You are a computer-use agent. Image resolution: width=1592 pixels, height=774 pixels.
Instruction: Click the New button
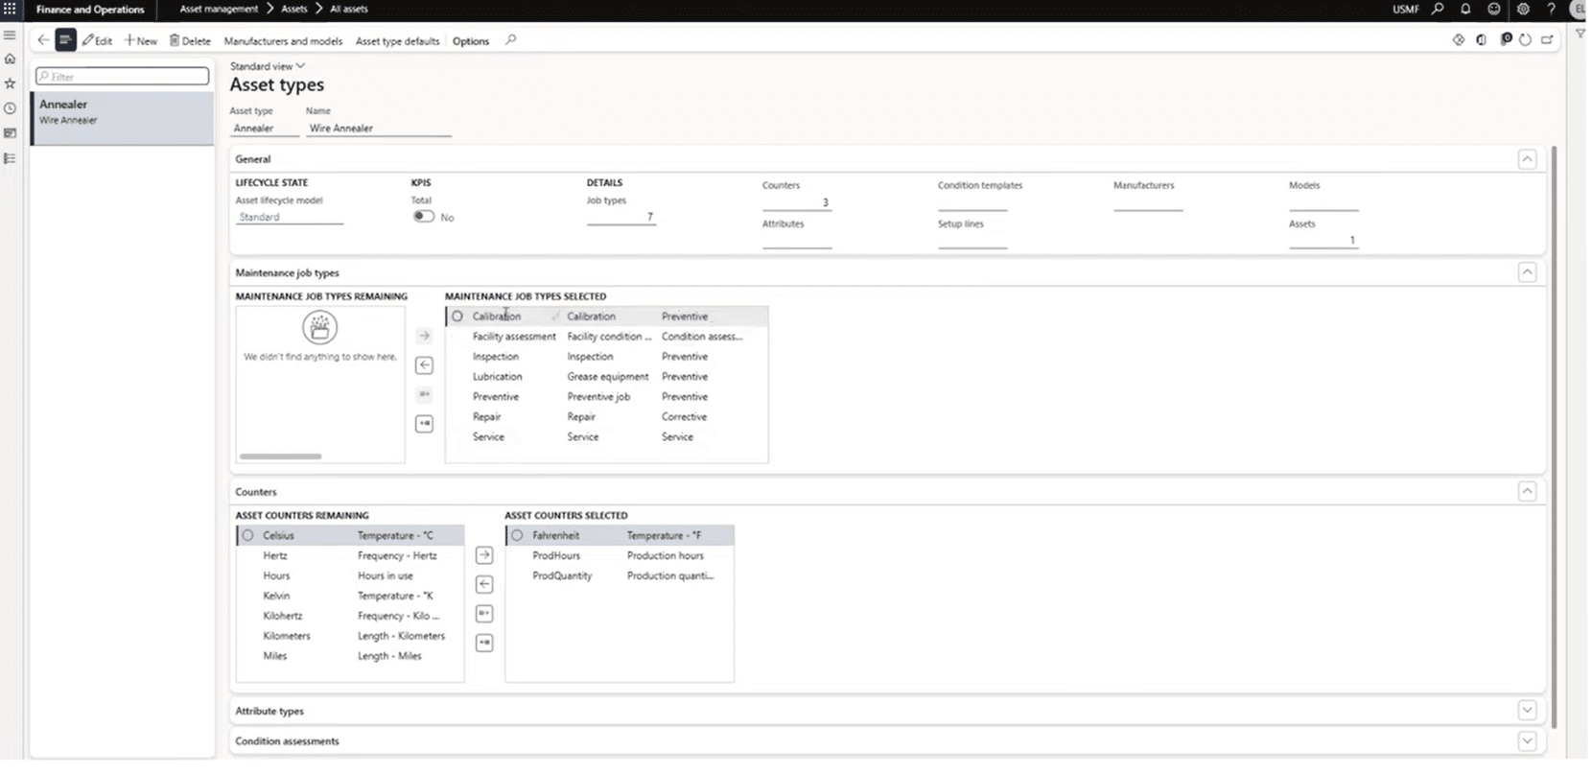(141, 41)
